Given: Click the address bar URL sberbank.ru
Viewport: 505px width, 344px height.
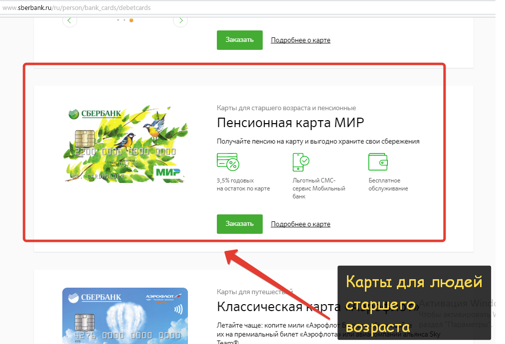Looking at the screenshot, I should (x=77, y=8).
